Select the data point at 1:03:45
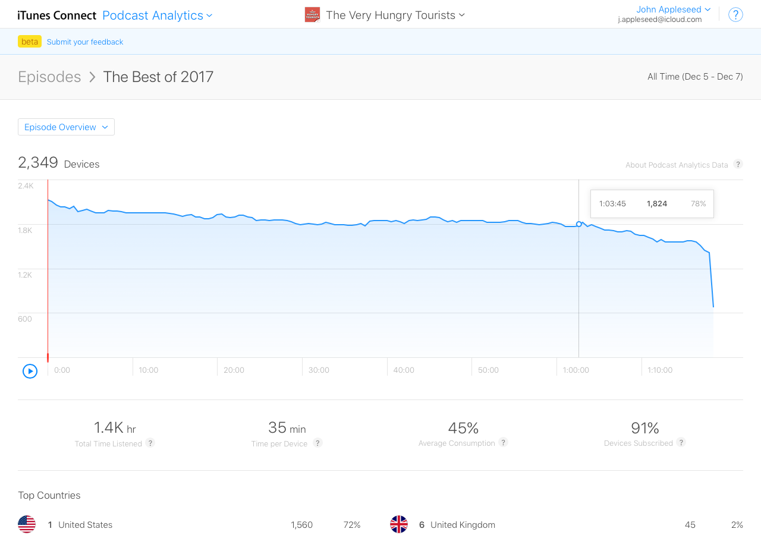This screenshot has height=535, width=761. tap(579, 224)
